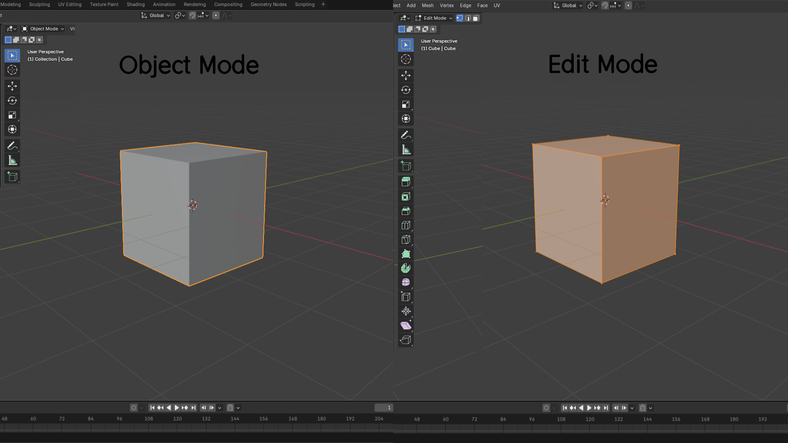Open the snapping options dropdown arrow
The image size is (788, 443).
tap(619, 5)
